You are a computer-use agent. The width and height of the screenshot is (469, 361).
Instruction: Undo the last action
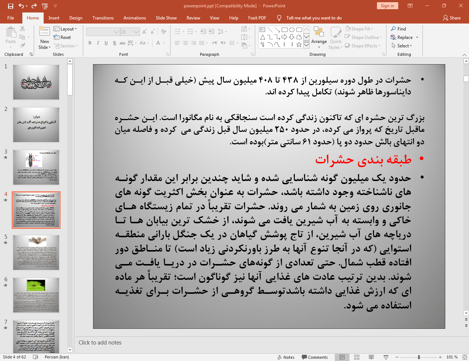click(x=21, y=6)
